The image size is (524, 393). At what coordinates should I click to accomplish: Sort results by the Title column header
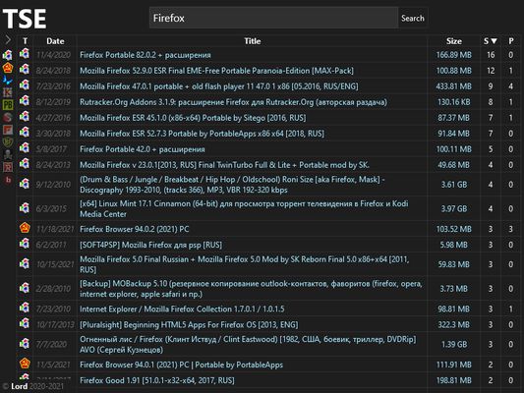click(x=253, y=41)
